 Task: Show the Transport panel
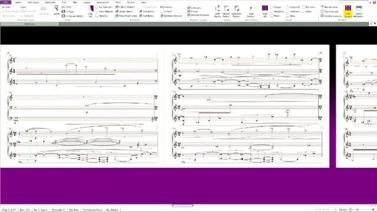309,7
